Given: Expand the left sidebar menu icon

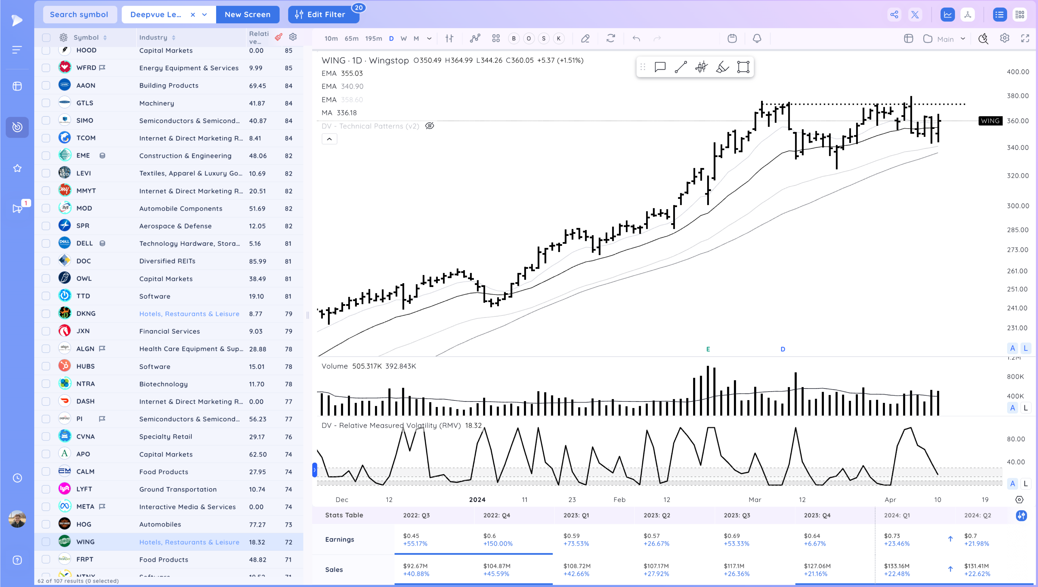Looking at the screenshot, I should (17, 50).
